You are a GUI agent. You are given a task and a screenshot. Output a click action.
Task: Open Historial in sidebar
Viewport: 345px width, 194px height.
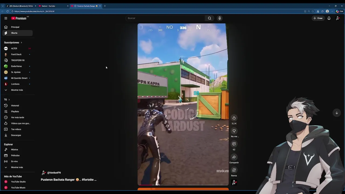(18, 106)
